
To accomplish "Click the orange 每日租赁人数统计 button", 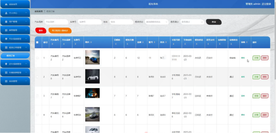I will [x=60, y=31].
